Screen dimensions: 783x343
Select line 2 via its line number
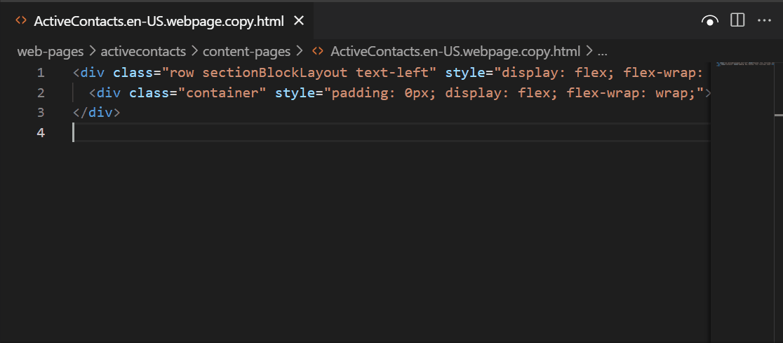(40, 92)
